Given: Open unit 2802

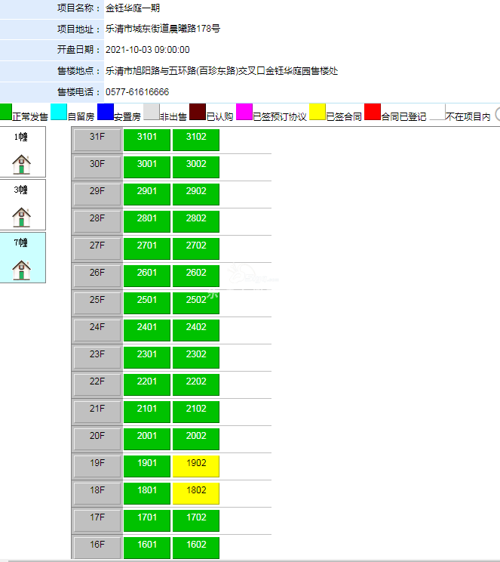Looking at the screenshot, I should point(196,221).
